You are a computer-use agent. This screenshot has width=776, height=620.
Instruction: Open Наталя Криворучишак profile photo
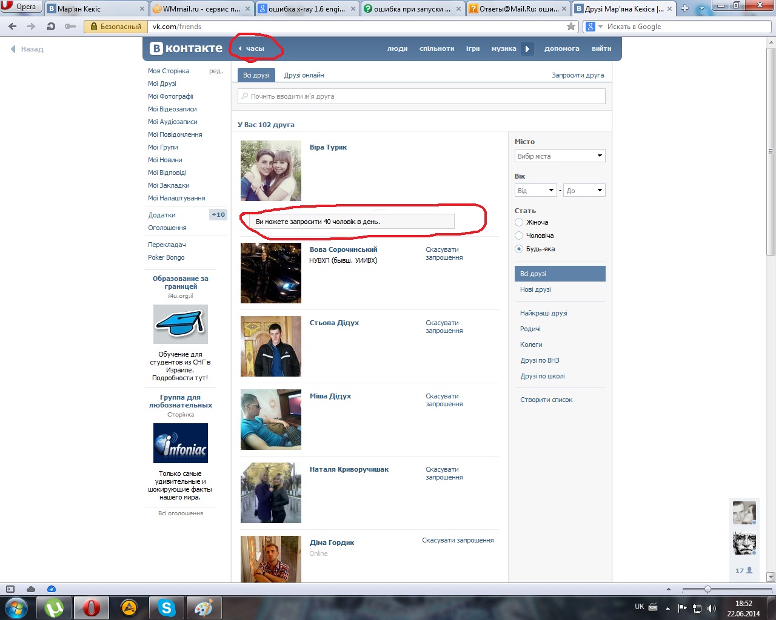(x=271, y=493)
